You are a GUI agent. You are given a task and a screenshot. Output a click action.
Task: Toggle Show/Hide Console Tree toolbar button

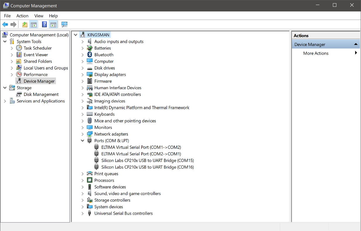[34, 24]
